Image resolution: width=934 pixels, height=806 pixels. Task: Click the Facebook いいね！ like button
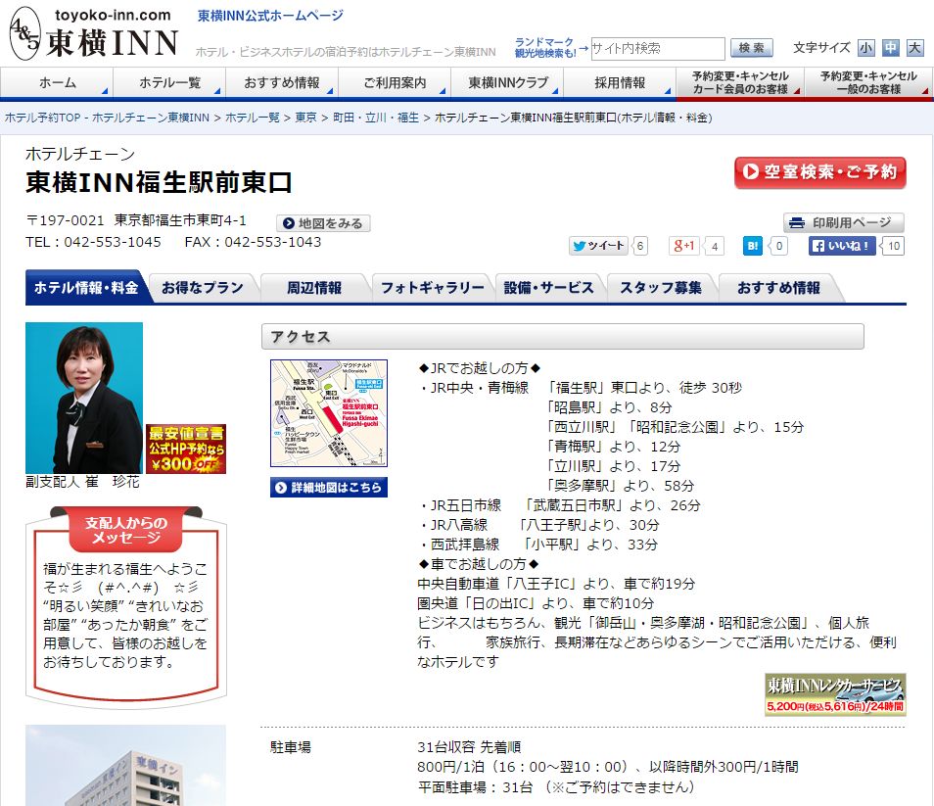(x=842, y=246)
